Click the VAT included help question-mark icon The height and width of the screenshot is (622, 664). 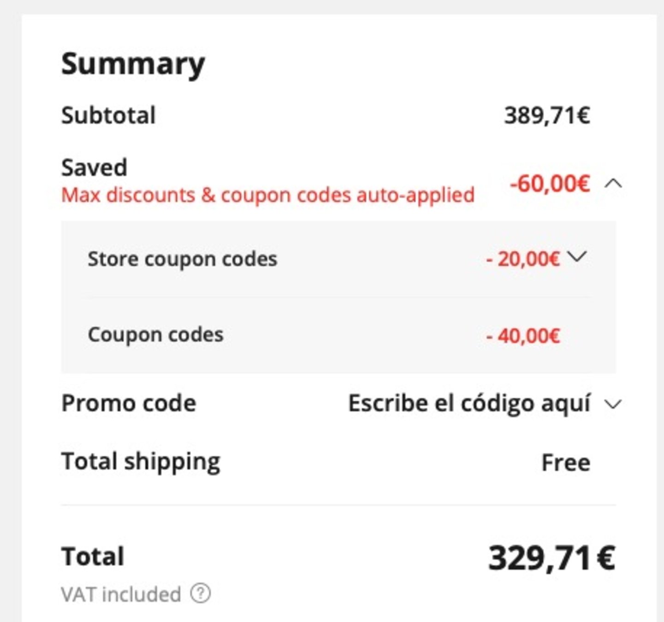(x=201, y=593)
